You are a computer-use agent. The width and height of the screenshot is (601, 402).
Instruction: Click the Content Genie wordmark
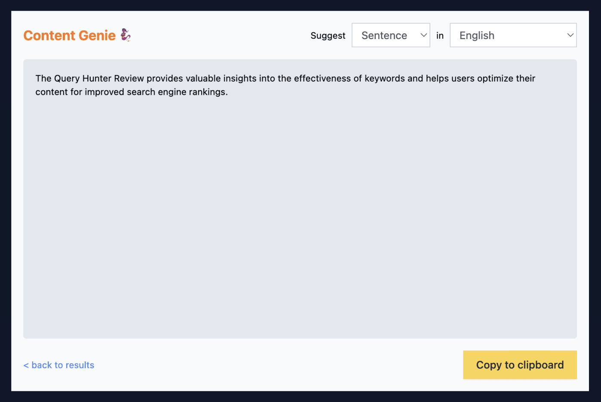point(70,35)
